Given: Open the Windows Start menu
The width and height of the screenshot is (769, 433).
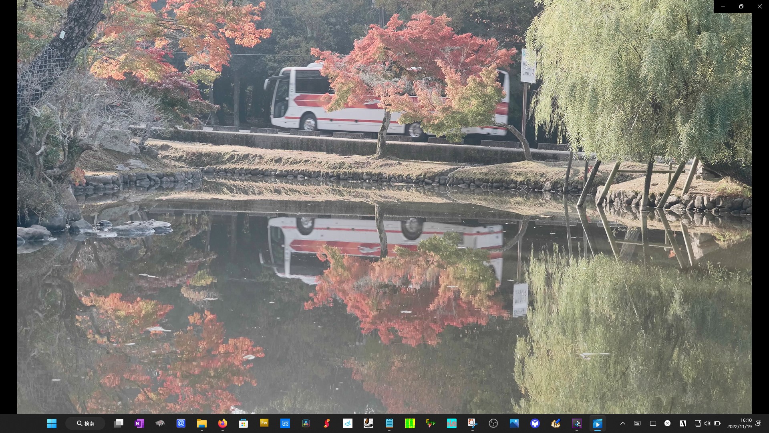Looking at the screenshot, I should pyautogui.click(x=52, y=423).
